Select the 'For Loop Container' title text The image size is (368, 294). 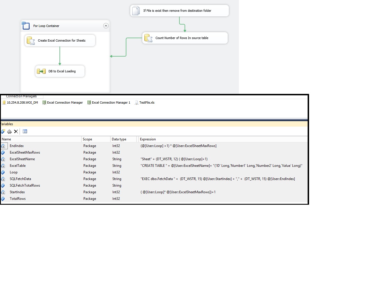coord(46,26)
